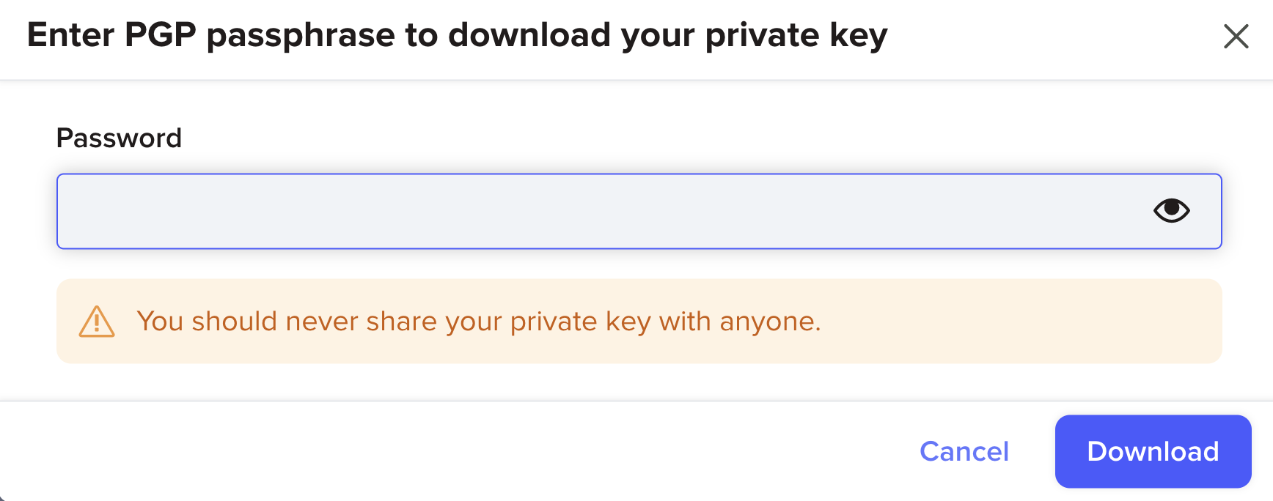Click the Cancel text link
1273x501 pixels.
964,451
